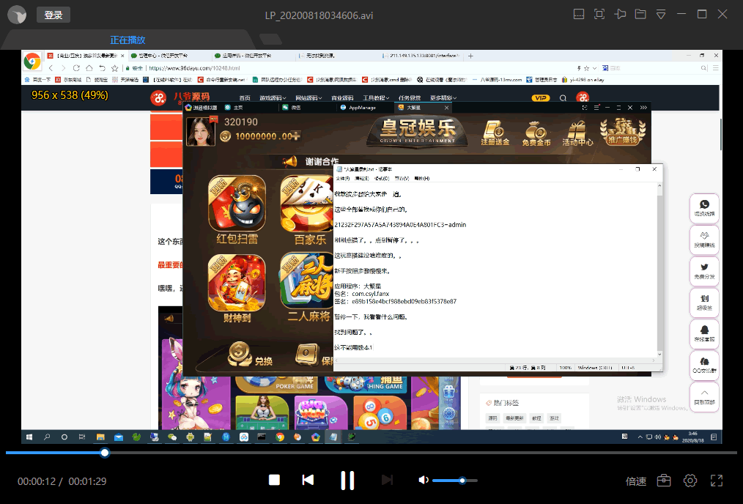
Task: Adjust the volume slider
Action: tap(462, 481)
